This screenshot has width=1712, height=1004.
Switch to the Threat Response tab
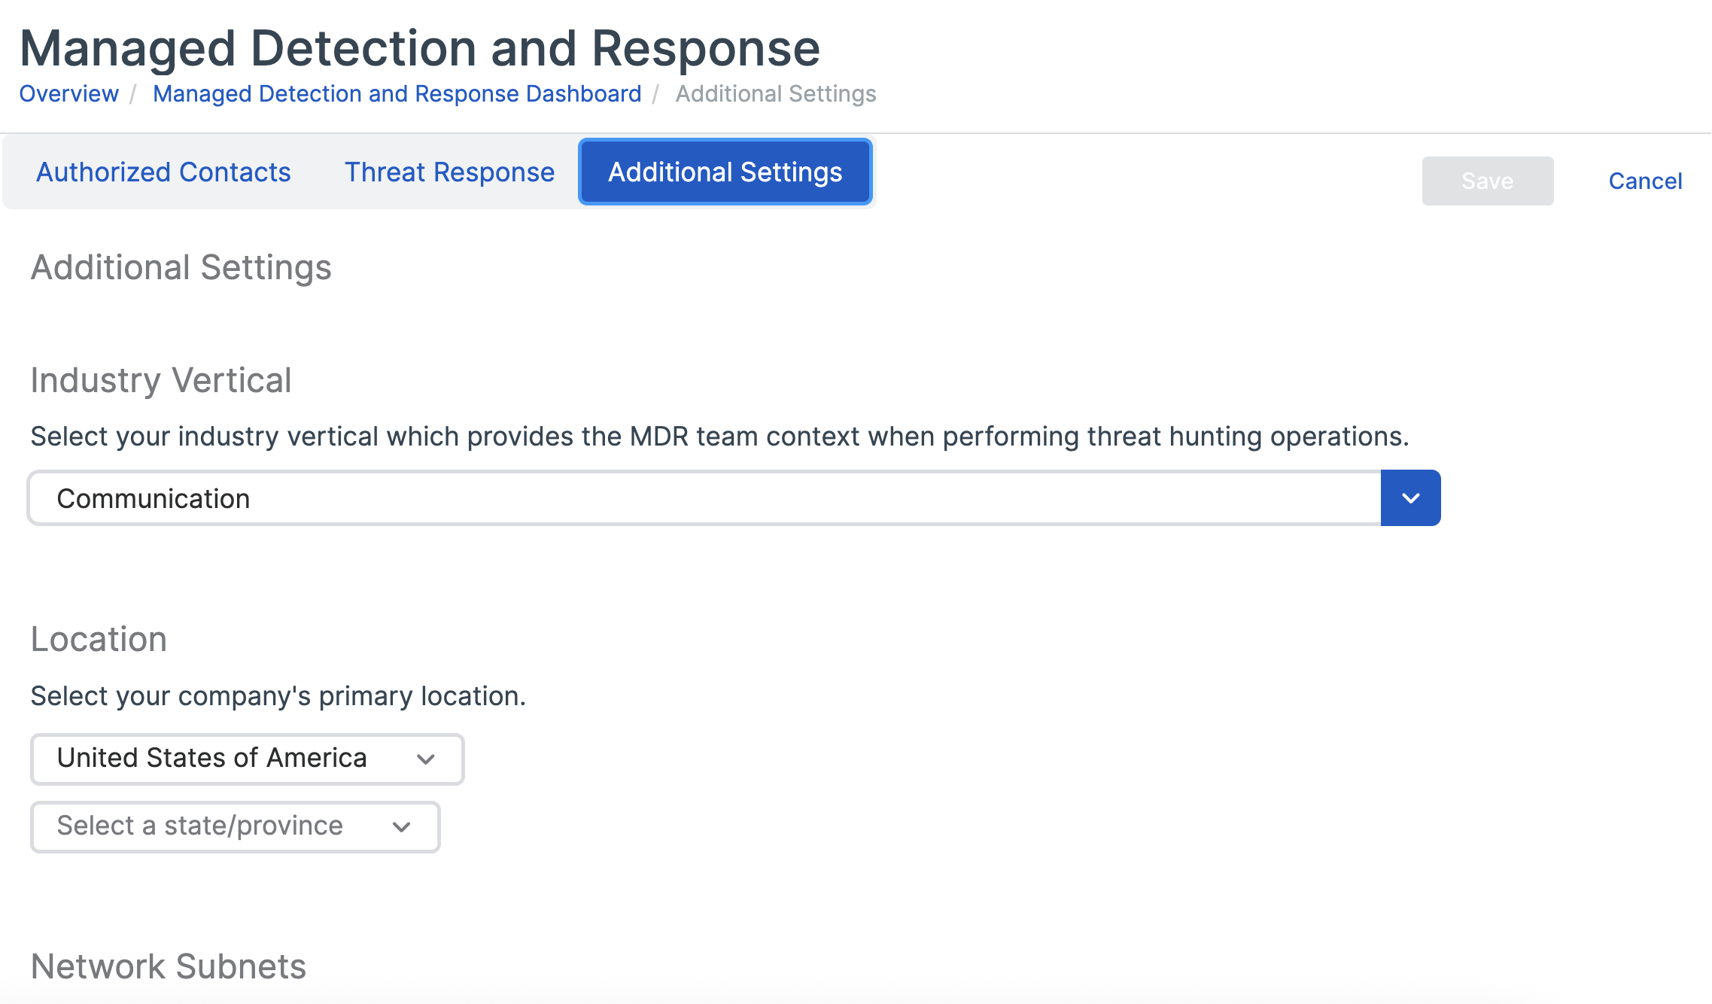pos(449,172)
